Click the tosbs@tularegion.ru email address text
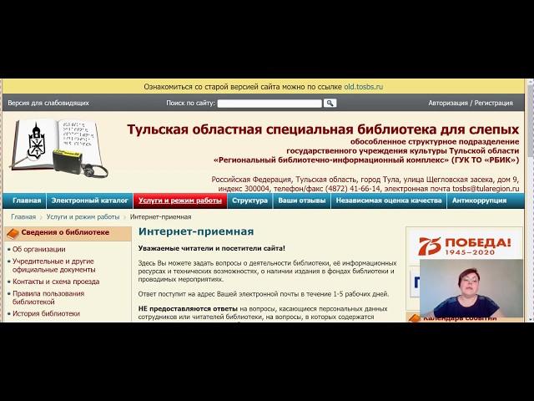The width and height of the screenshot is (534, 401). pyautogui.click(x=486, y=189)
